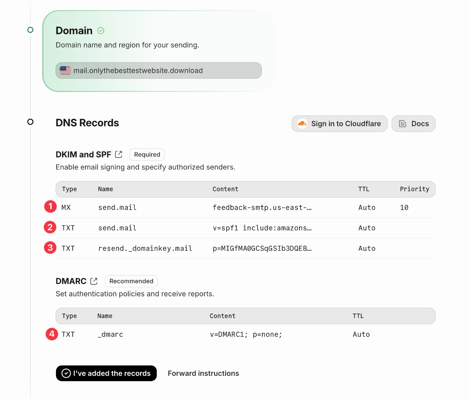
Task: Click the v=spf1 TXT record content
Action: [262, 228]
